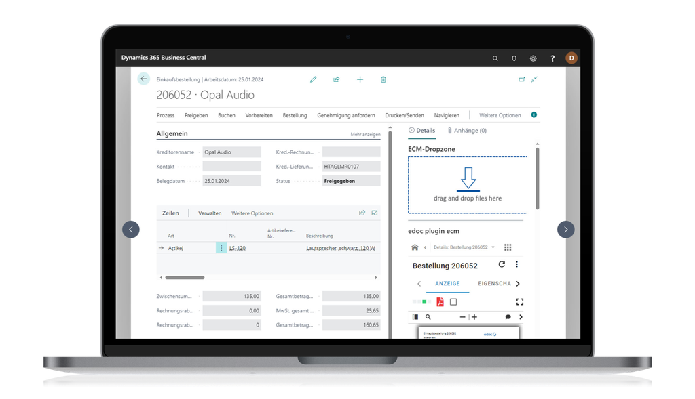Open item number LS-120 link
Image resolution: width=695 pixels, height=399 pixels.
click(238, 248)
